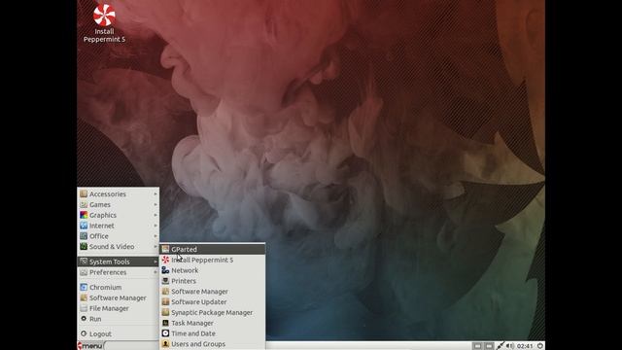Image resolution: width=622 pixels, height=350 pixels.
Task: Expand the Graphics submenu arrow
Action: [155, 215]
